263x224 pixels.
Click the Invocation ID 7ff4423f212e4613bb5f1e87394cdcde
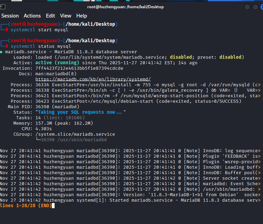pos(79,68)
